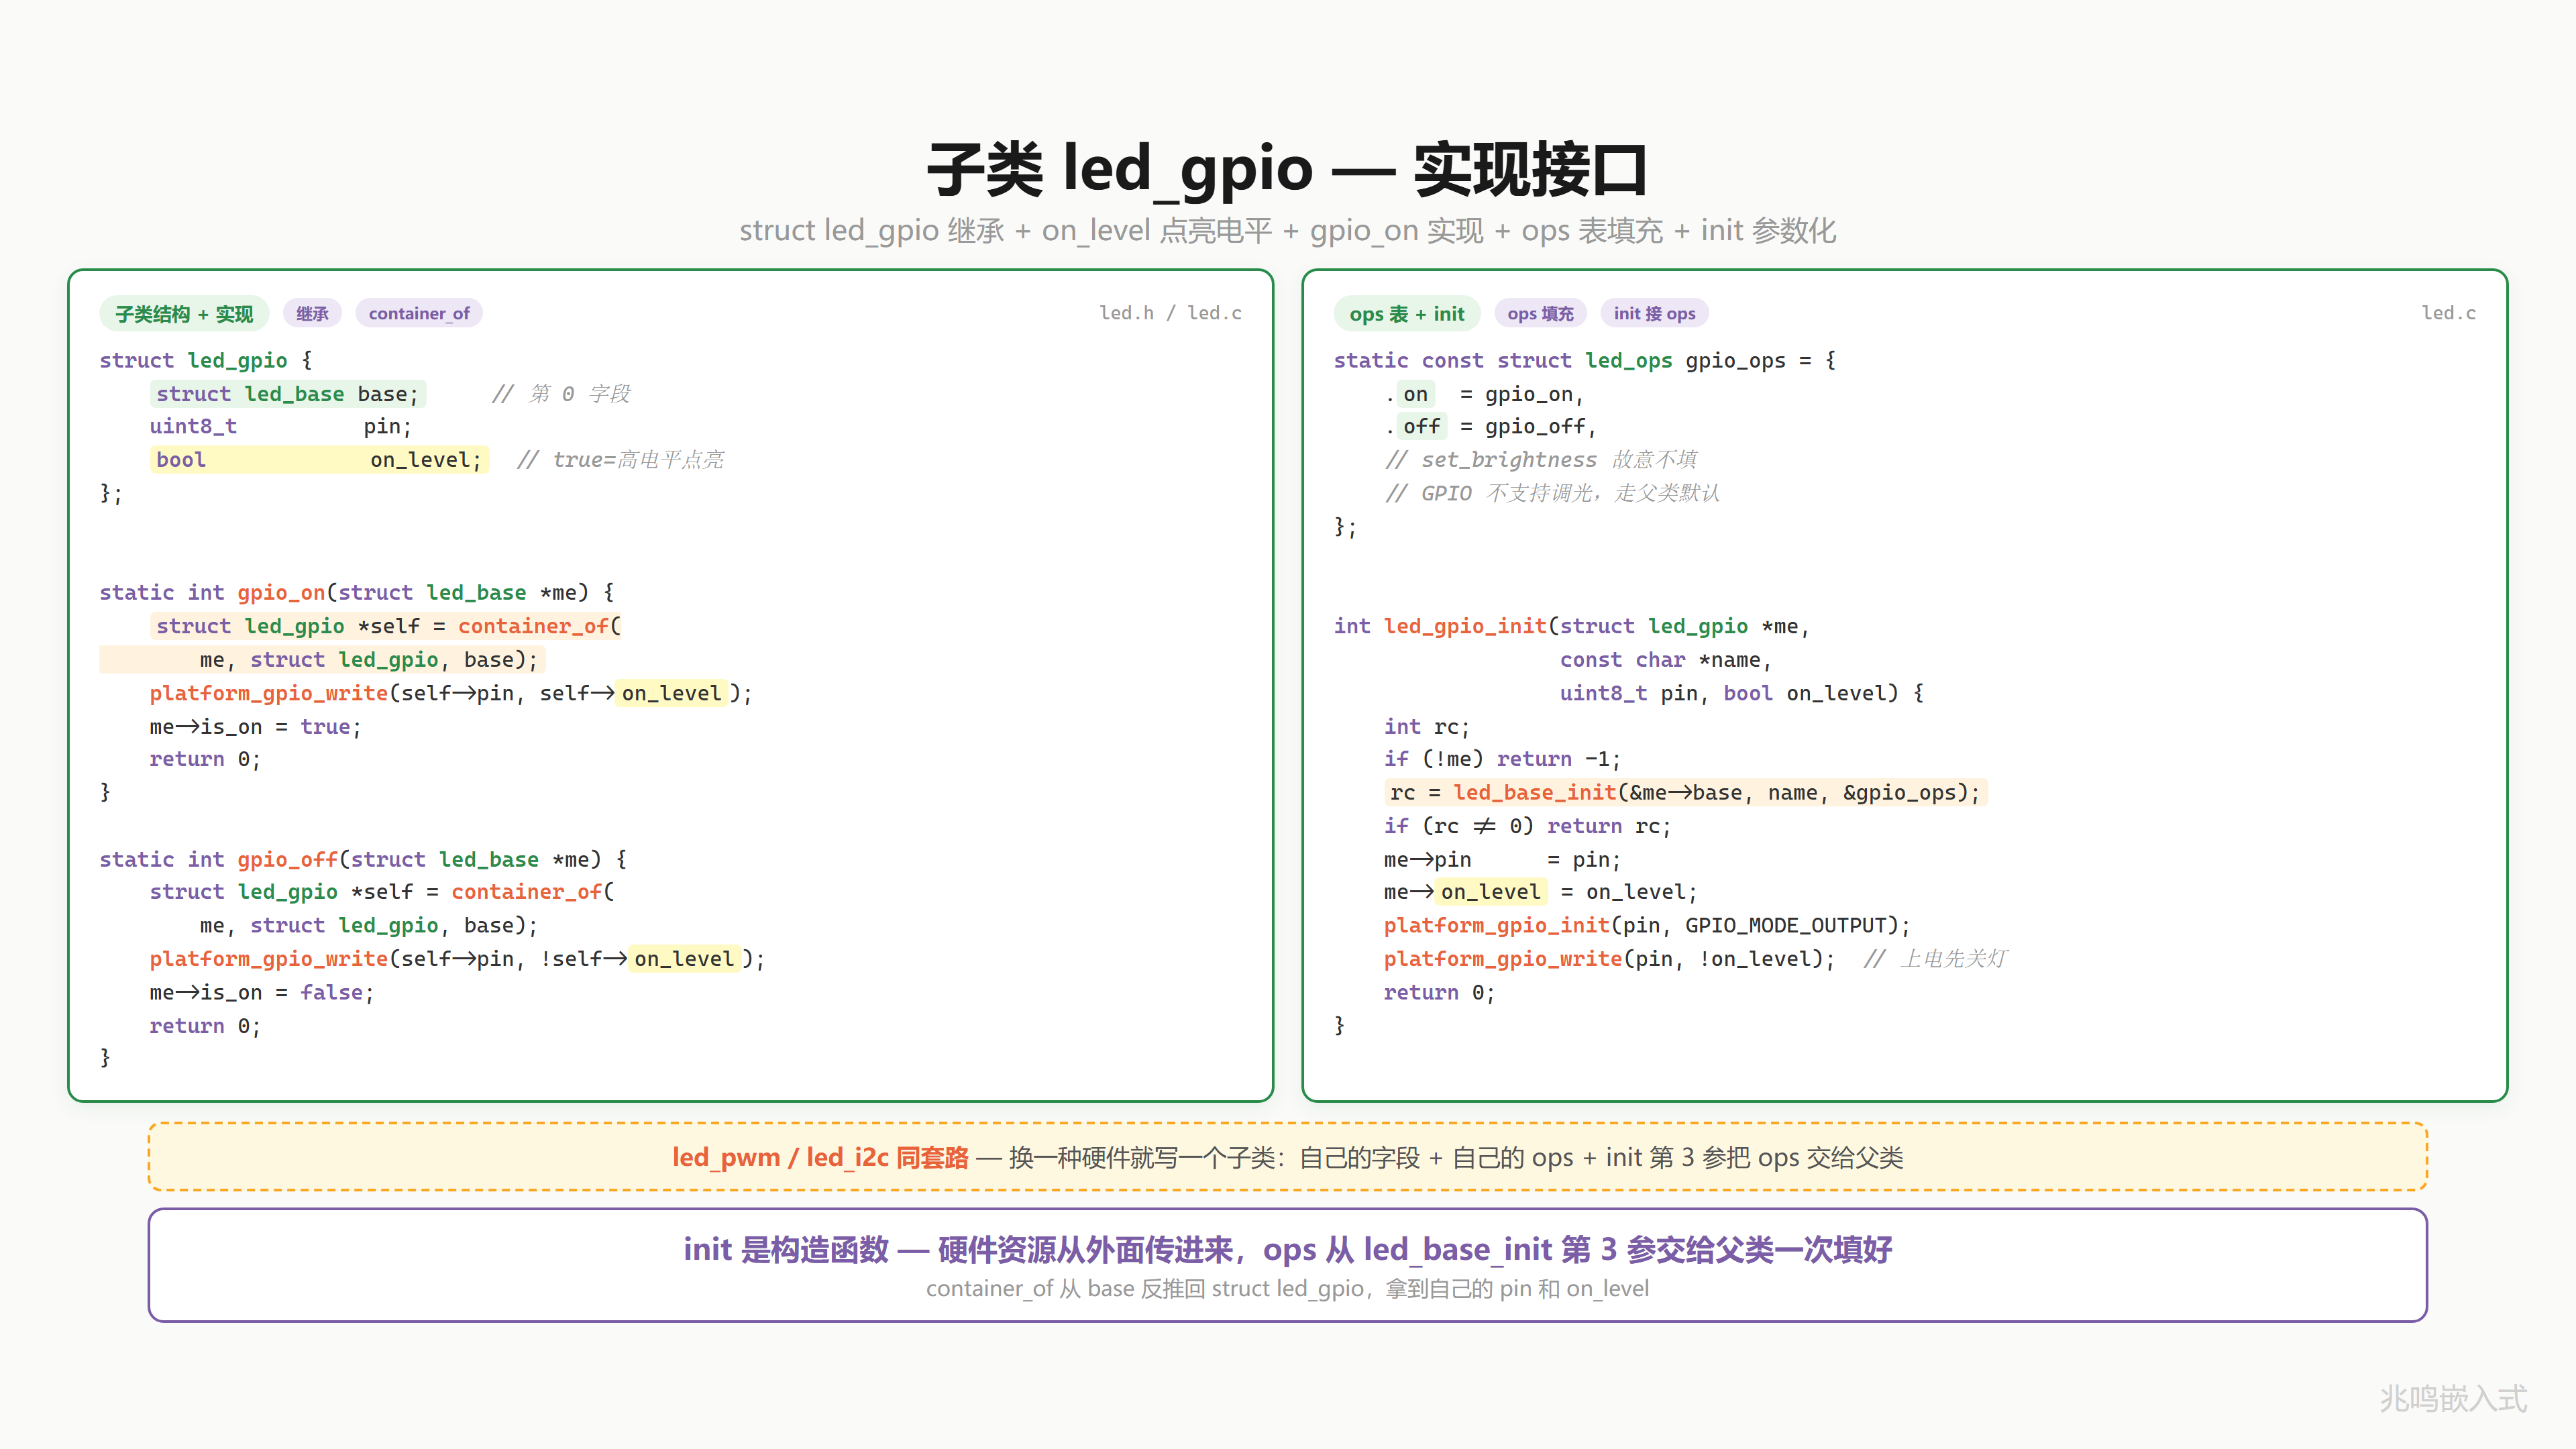
Task: Click the led_gpio_init function name
Action: tap(1465, 627)
